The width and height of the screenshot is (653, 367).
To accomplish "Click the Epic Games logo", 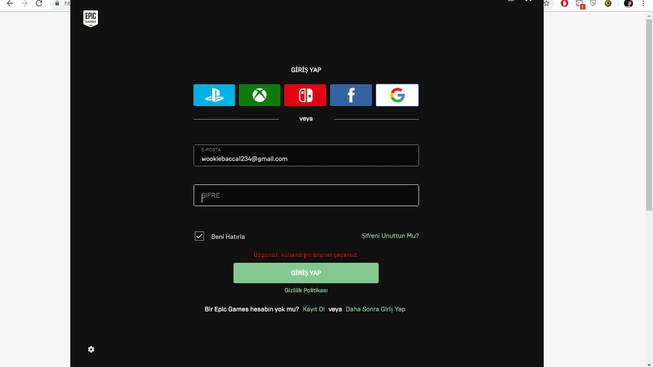I will (90, 18).
